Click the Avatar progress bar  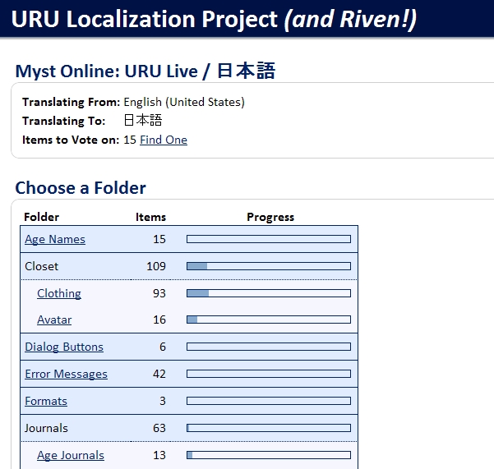pyautogui.click(x=269, y=320)
